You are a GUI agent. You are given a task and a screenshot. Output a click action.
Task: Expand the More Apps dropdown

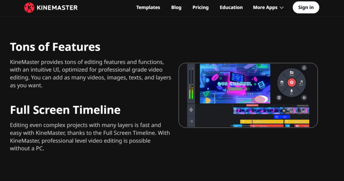pos(268,7)
